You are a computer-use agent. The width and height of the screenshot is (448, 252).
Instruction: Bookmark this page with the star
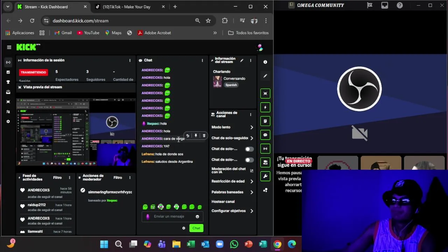pyautogui.click(x=208, y=21)
